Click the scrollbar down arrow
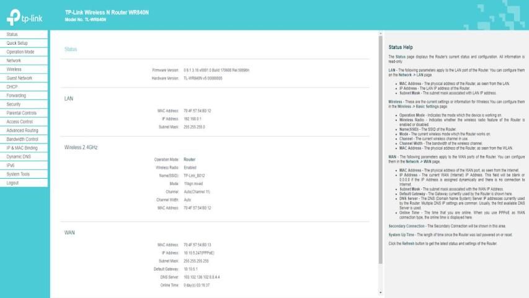This screenshot has width=529, height=298. point(381,291)
